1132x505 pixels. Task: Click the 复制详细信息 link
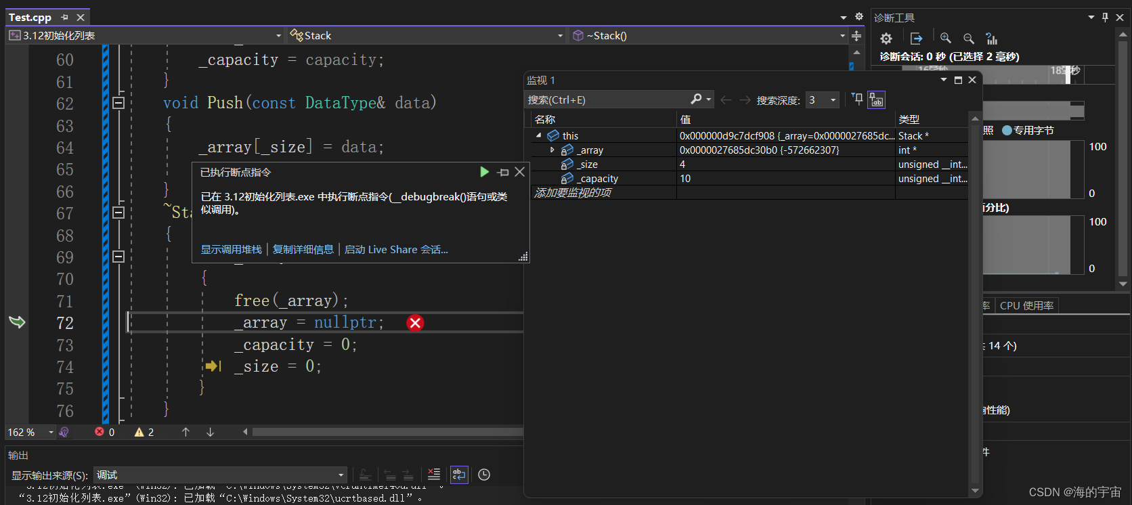coord(303,249)
